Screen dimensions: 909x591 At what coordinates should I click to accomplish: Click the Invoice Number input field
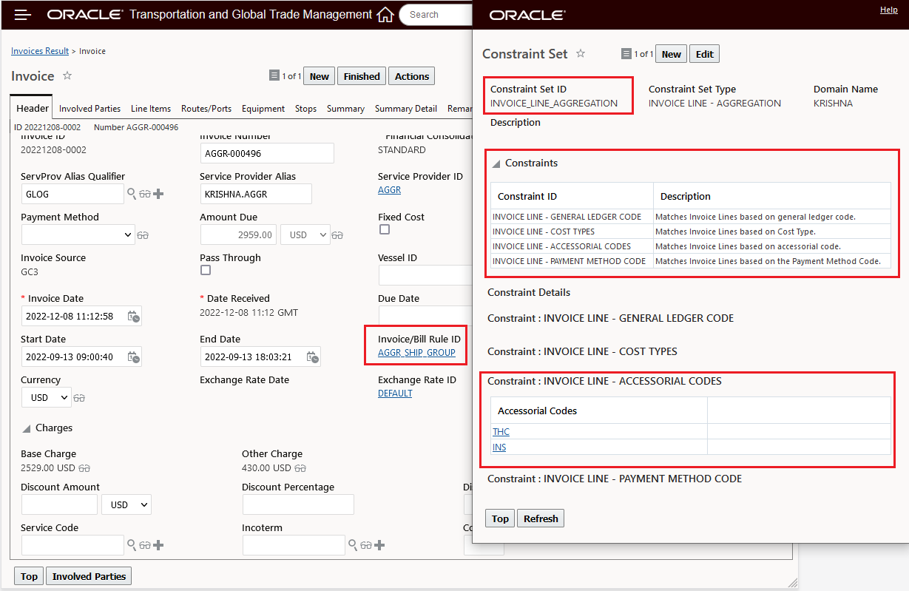click(267, 153)
